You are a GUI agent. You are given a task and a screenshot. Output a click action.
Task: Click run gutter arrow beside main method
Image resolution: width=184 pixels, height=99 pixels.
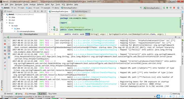point(54,34)
